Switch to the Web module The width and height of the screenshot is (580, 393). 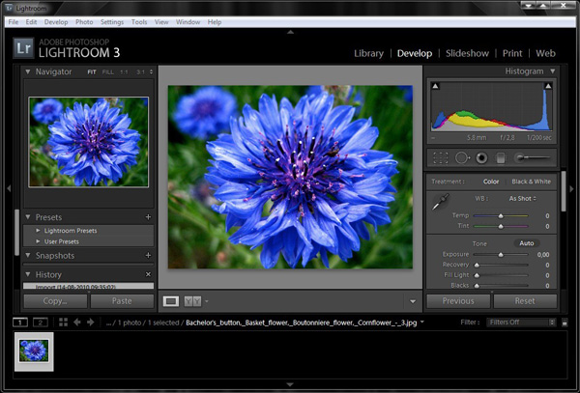[545, 53]
